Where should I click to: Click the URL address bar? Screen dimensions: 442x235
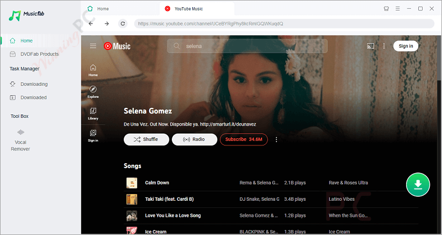pyautogui.click(x=284, y=24)
